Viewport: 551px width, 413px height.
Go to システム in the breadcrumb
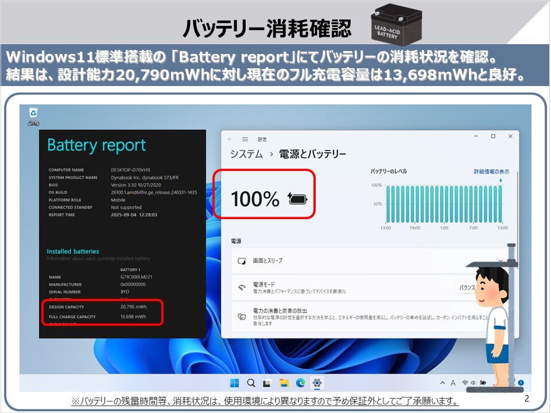246,154
